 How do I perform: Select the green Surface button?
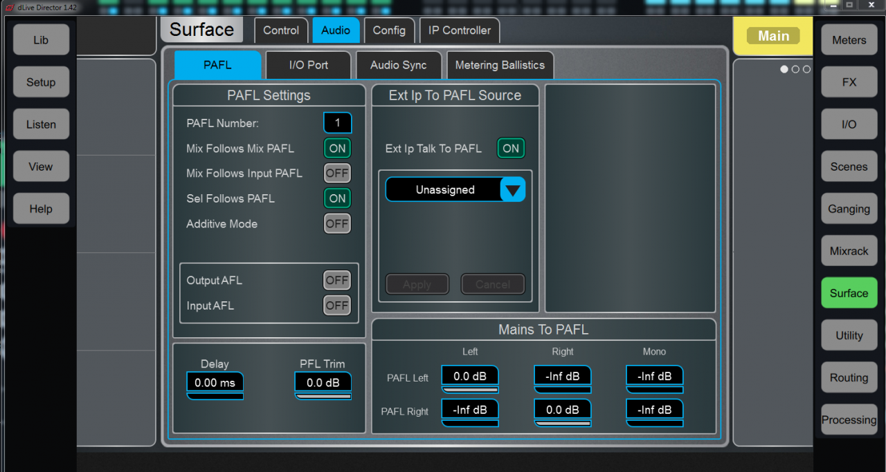point(849,293)
